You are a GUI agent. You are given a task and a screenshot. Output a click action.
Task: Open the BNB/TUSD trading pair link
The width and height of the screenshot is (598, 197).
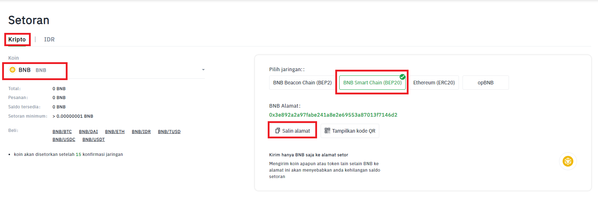click(x=169, y=132)
